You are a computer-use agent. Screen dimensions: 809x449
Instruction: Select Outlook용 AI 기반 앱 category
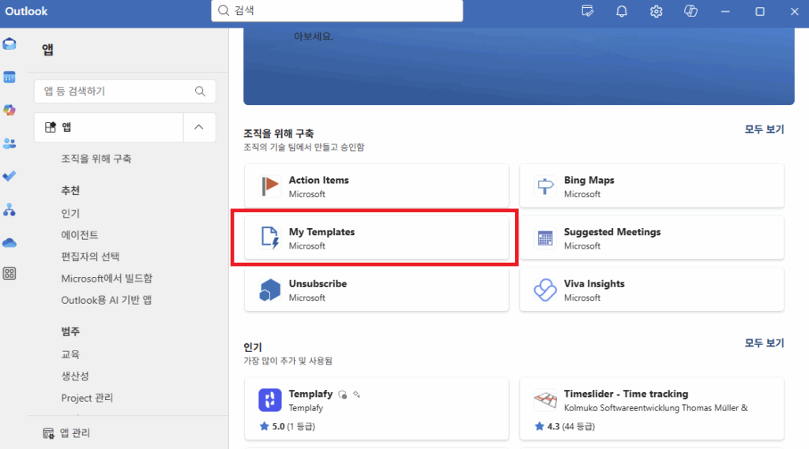[x=107, y=300]
